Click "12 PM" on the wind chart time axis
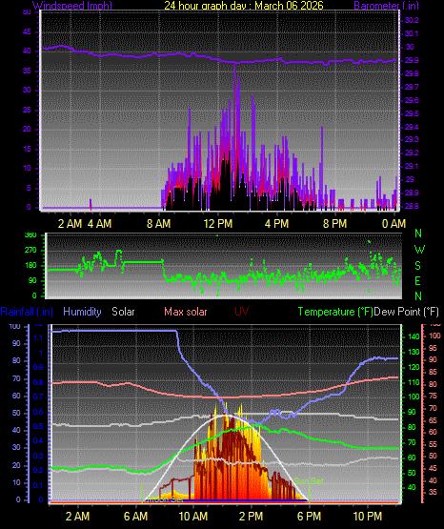Image resolution: width=444 pixels, height=529 pixels. click(218, 224)
